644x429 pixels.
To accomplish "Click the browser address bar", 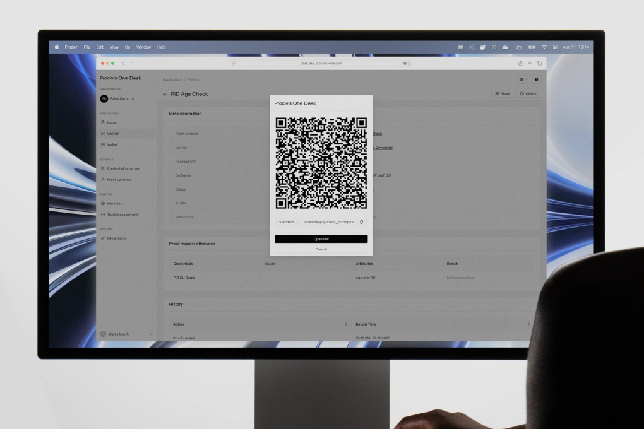I will pyautogui.click(x=321, y=63).
